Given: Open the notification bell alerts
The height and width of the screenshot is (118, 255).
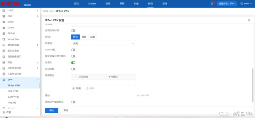Looking at the screenshot, I should (x=212, y=4).
